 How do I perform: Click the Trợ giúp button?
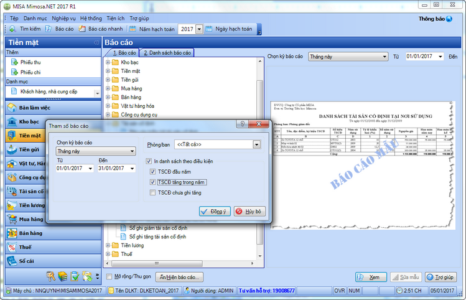440,277
